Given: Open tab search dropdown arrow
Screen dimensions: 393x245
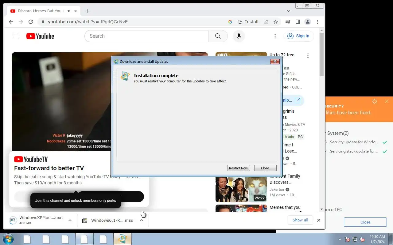Looking at the screenshot, I should coord(288,11).
